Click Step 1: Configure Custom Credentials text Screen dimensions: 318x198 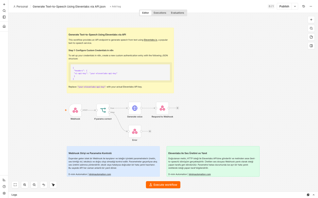(x=91, y=50)
